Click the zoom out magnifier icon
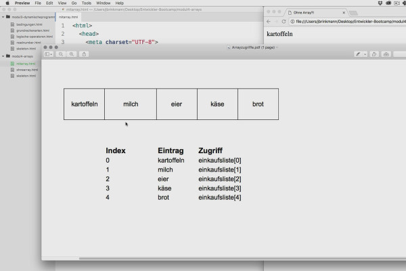This screenshot has width=406, height=271. 61,54
